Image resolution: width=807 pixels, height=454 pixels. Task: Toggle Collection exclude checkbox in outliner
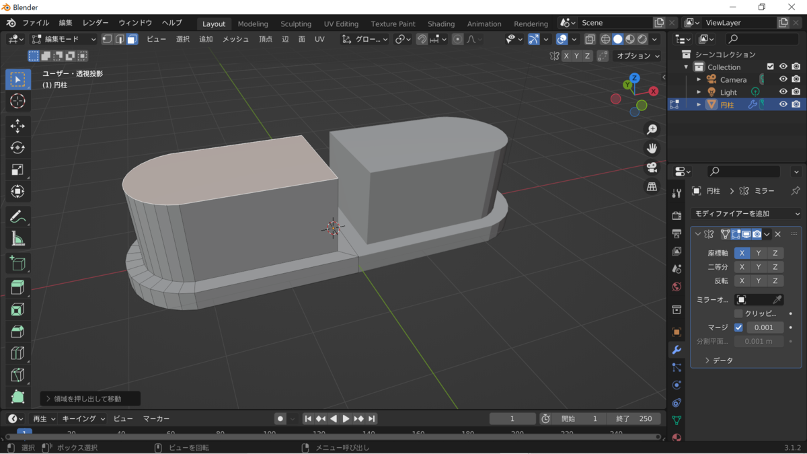tap(771, 67)
